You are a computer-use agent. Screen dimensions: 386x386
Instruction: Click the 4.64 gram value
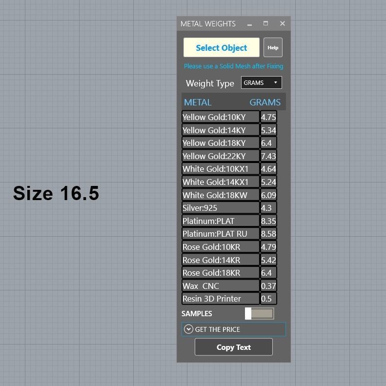268,169
